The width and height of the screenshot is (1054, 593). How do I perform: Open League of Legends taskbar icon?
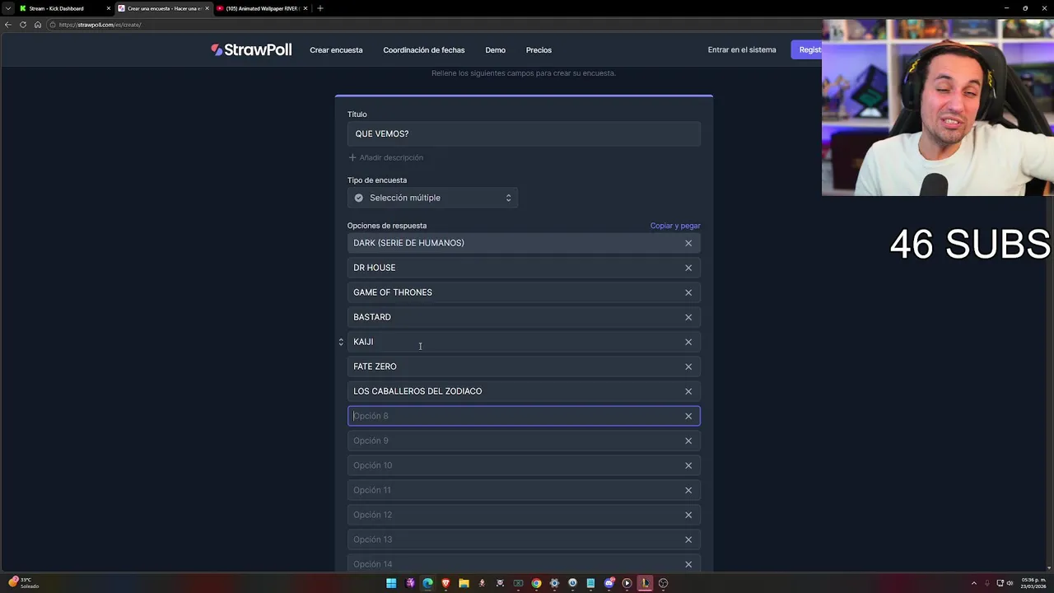pyautogui.click(x=645, y=583)
